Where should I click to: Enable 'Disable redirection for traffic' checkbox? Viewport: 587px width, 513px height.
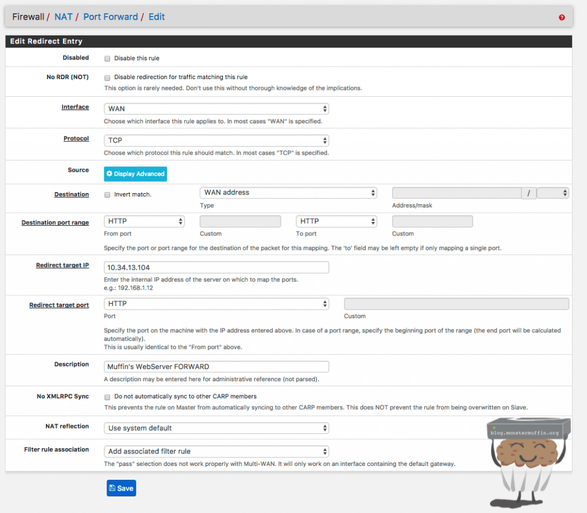[x=107, y=77]
